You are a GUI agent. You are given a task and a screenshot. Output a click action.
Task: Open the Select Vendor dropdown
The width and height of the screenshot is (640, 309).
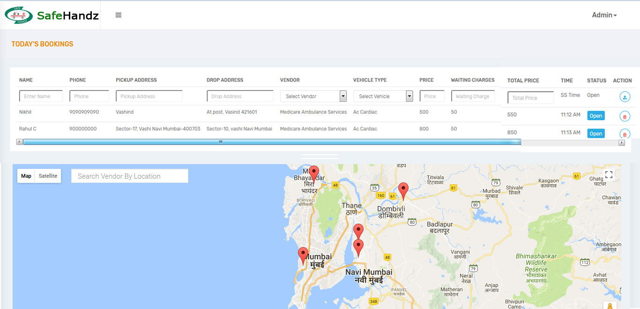313,96
